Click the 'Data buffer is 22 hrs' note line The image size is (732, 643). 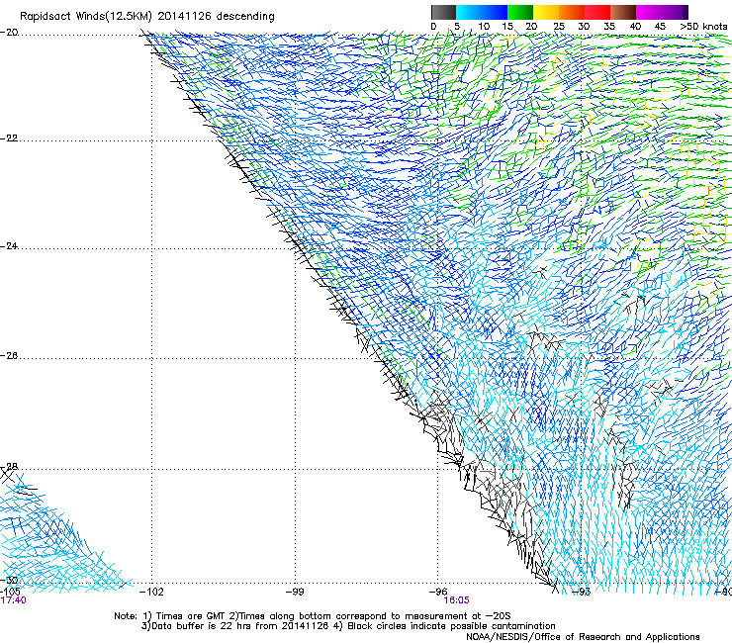pyautogui.click(x=348, y=626)
